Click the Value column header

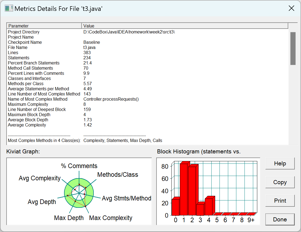(185, 26)
